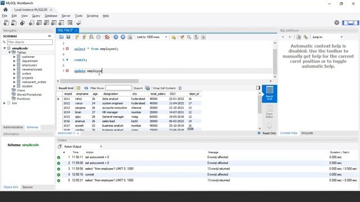360x202 pixels.
Task: Click the rollback X icon
Action: (123, 37)
